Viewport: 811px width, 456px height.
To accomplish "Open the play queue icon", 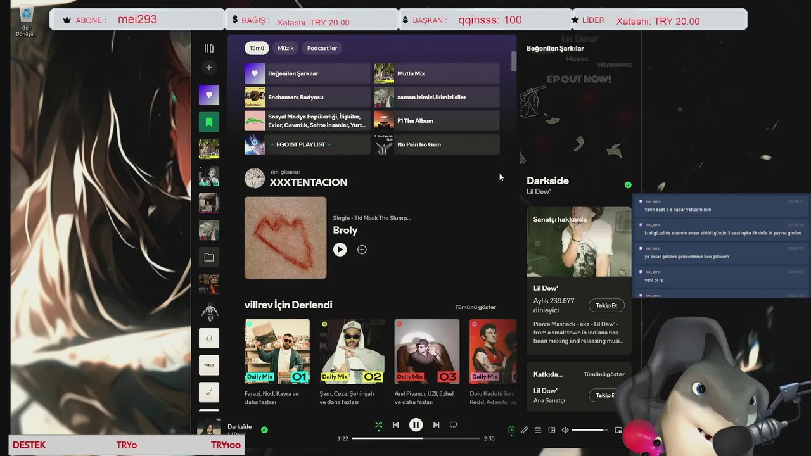I will [538, 430].
